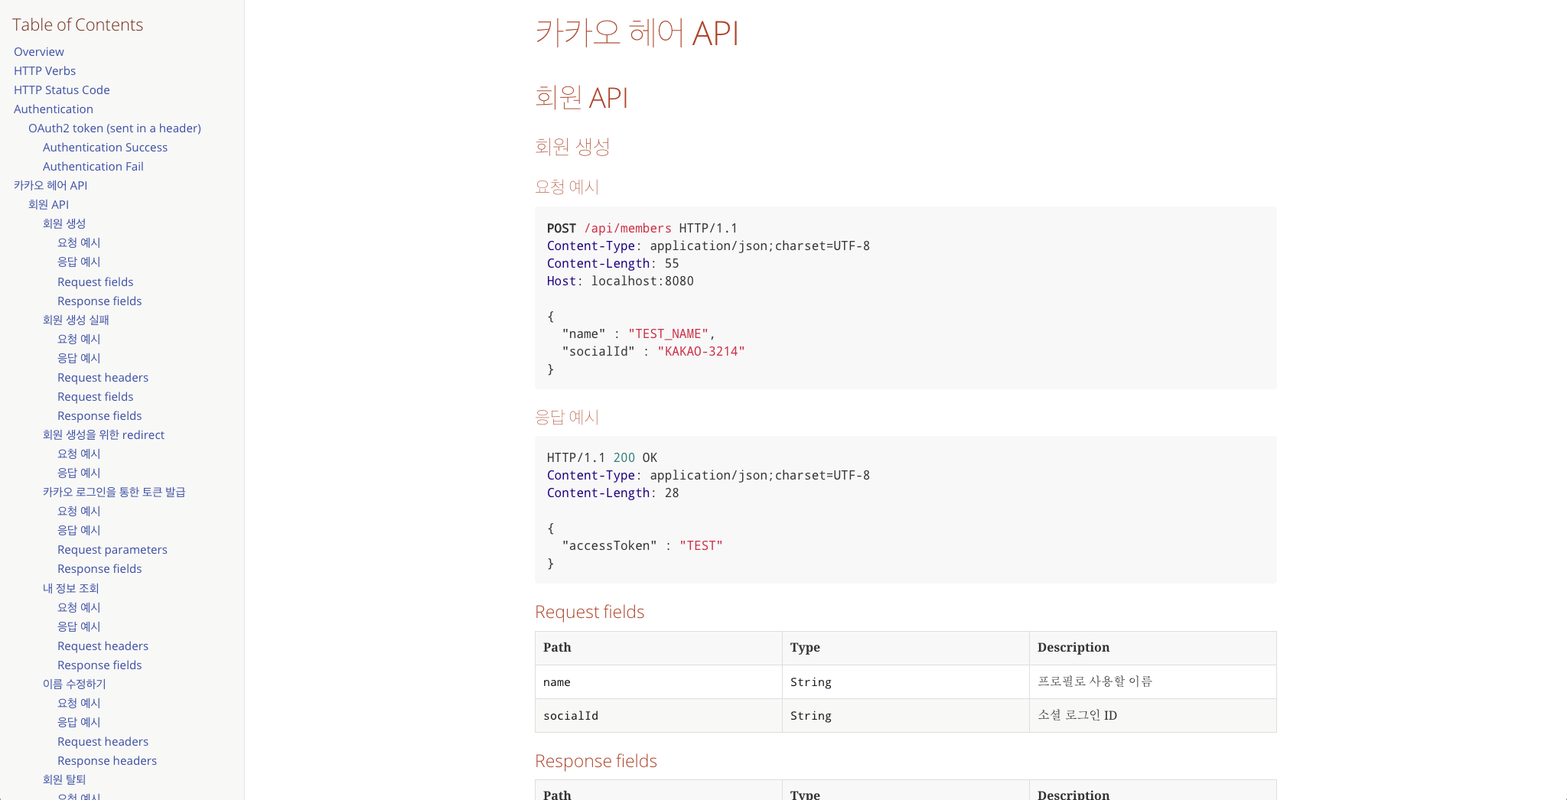Click the 프로필로 사용할 이름 description cell
The height and width of the screenshot is (800, 1567).
1152,681
